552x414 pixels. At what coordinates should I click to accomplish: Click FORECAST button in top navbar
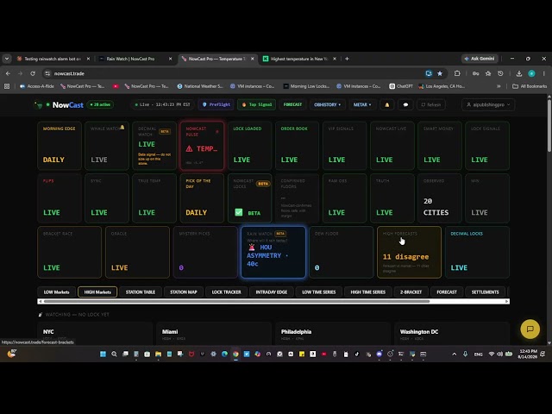[x=292, y=104]
